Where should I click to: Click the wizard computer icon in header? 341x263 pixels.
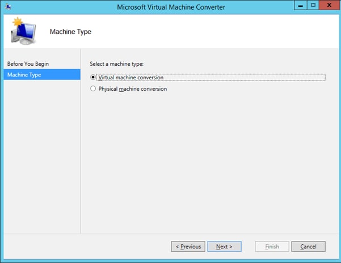[23, 31]
